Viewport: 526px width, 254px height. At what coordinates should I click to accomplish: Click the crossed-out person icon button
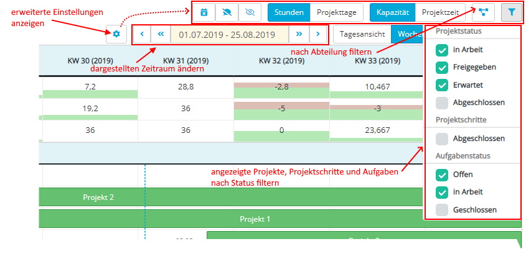(227, 12)
